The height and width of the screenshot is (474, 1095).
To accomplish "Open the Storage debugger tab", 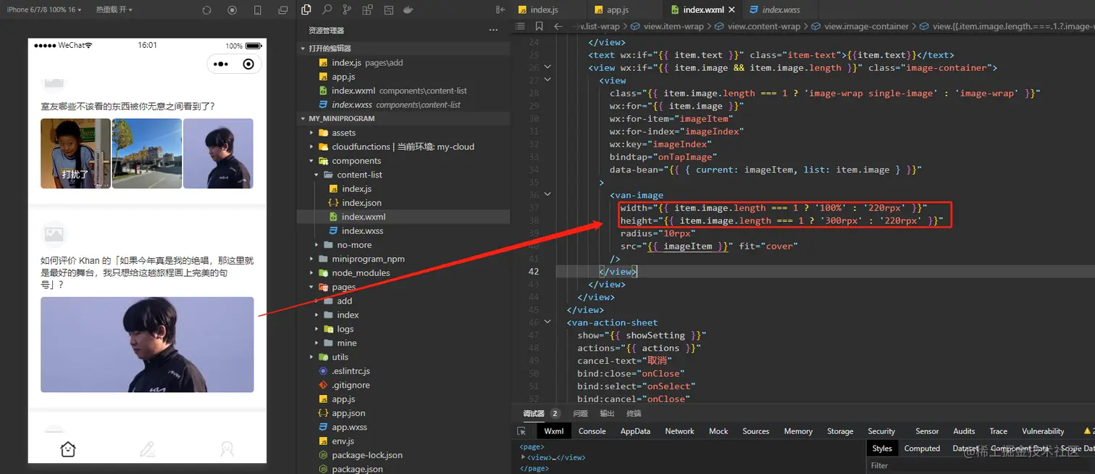I will tap(840, 431).
